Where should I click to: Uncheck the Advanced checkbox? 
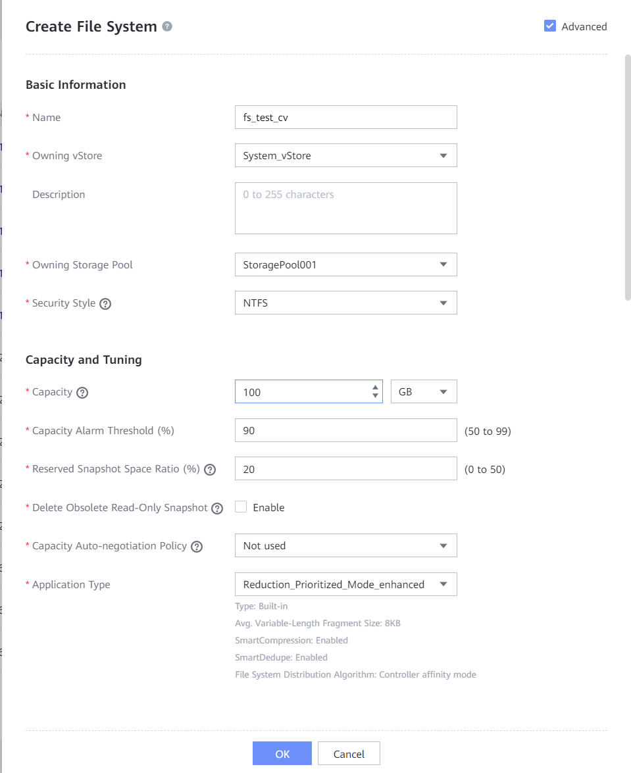550,26
